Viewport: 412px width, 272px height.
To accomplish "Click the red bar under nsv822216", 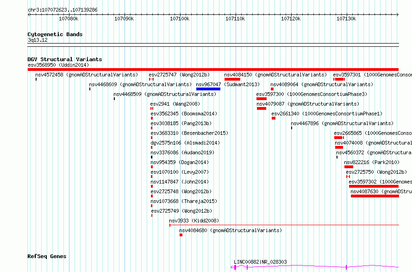I will pos(349,167).
